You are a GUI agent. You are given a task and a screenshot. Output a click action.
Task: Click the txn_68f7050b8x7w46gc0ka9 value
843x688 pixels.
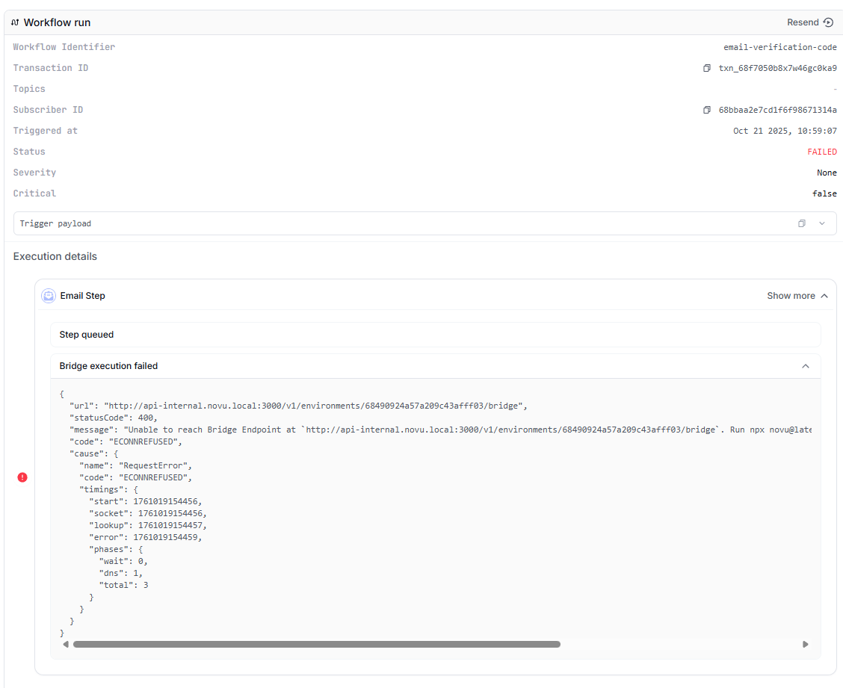click(x=777, y=68)
